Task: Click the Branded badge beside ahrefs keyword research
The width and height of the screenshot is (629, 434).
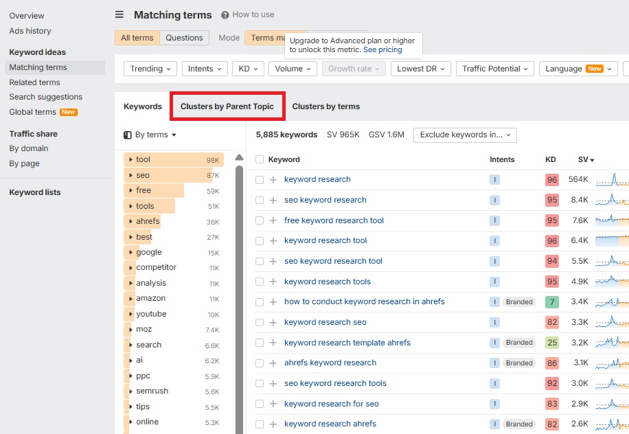Action: (x=519, y=363)
